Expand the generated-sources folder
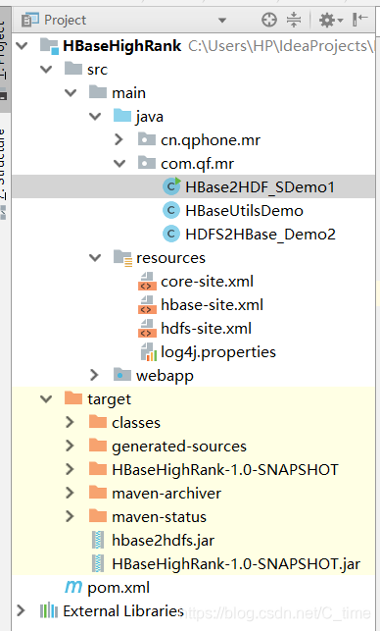The image size is (380, 631). pyautogui.click(x=70, y=447)
